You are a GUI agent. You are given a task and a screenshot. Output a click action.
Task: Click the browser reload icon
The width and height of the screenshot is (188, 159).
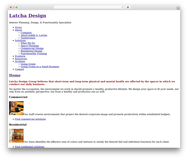click(122, 8)
